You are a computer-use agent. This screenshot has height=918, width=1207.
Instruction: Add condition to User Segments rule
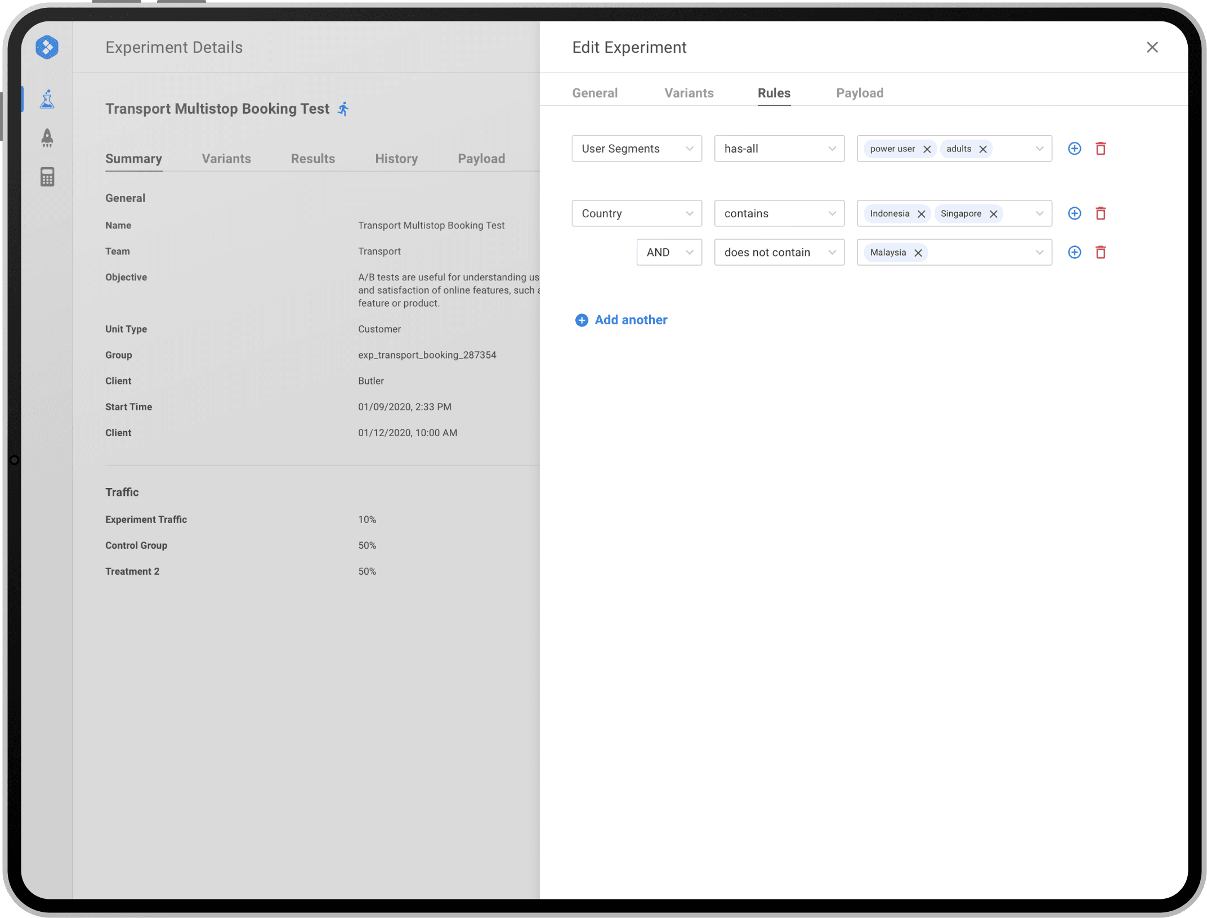point(1074,149)
